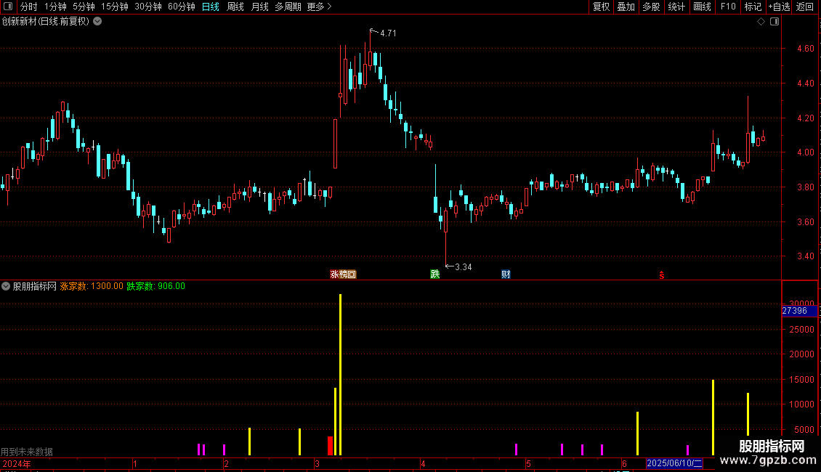Click 返回 to go back
The image size is (821, 472).
[x=805, y=7]
